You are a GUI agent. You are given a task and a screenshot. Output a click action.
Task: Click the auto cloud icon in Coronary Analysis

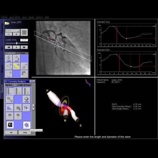pos(27,99)
